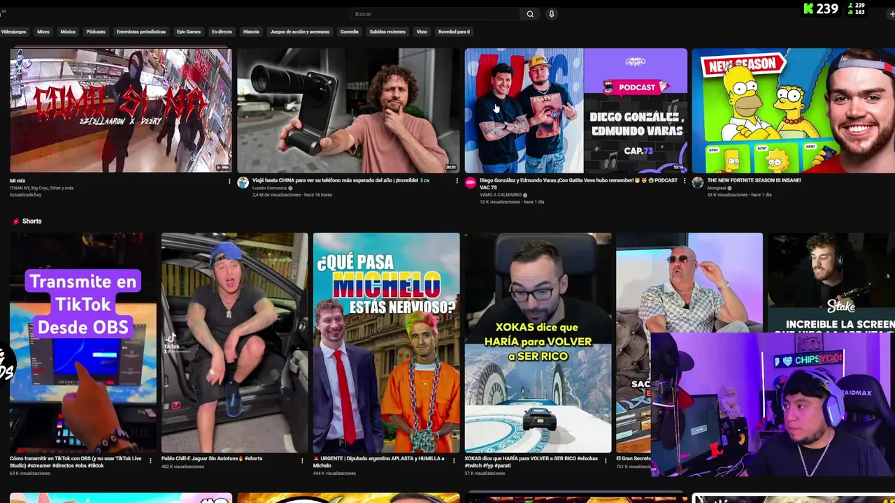Play the XOKAS volver a ser rico short
This screenshot has height=503, width=895.
[x=538, y=342]
